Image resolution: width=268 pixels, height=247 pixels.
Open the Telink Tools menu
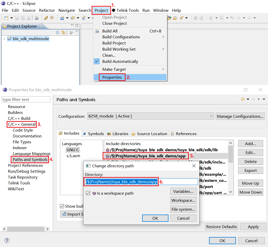coord(125,10)
